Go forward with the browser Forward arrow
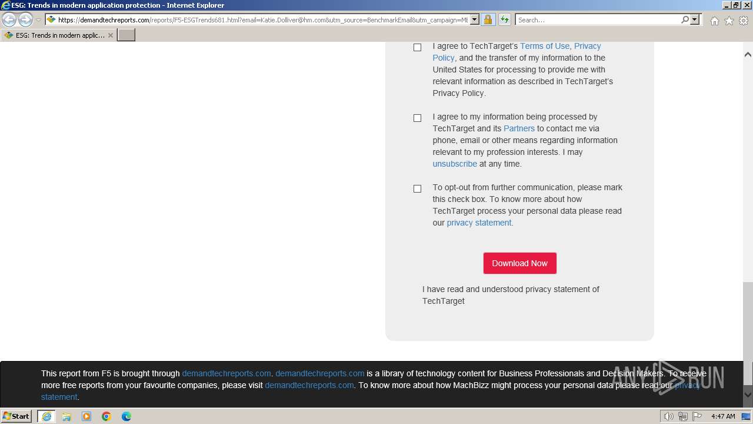 [x=25, y=20]
